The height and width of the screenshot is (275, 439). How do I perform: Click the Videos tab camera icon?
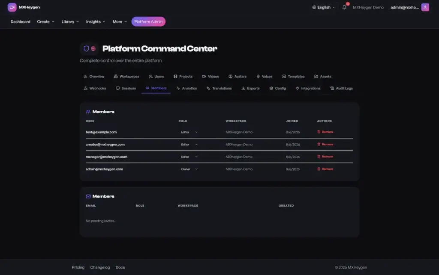(204, 77)
